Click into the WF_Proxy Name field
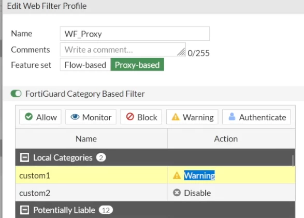Image resolution: width=304 pixels, height=218 pixels. coord(135,34)
